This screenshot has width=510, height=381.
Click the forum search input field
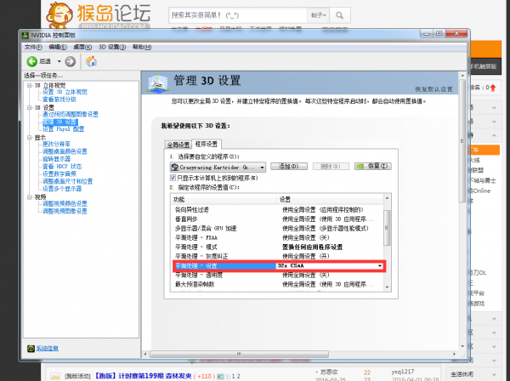pos(238,15)
